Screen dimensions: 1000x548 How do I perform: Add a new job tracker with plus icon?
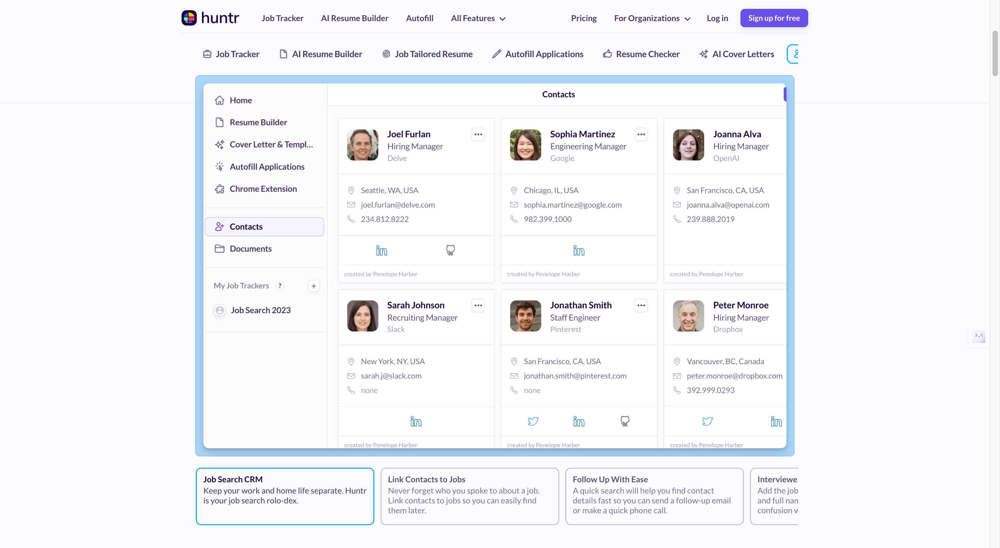pos(314,286)
